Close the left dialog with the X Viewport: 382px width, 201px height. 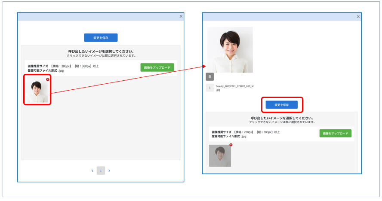[181, 16]
